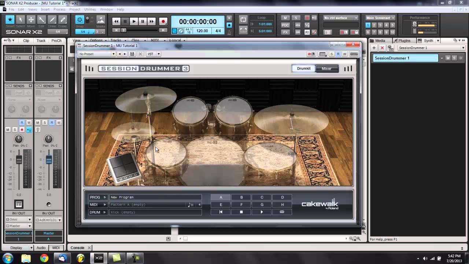The image size is (469, 264).
Task: Select the Move tool
Action: tap(31, 20)
